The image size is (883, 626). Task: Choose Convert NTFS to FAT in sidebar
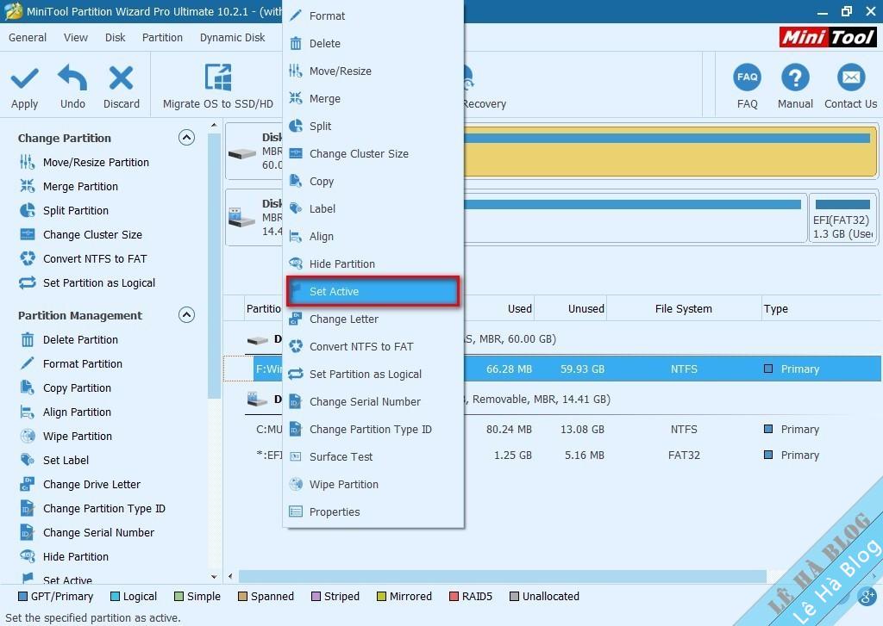coord(84,259)
